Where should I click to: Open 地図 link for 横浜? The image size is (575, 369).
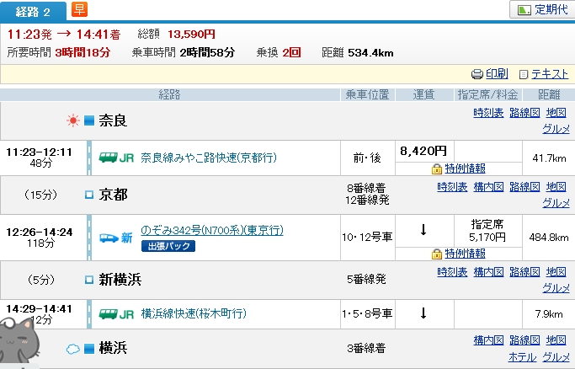[556, 340]
